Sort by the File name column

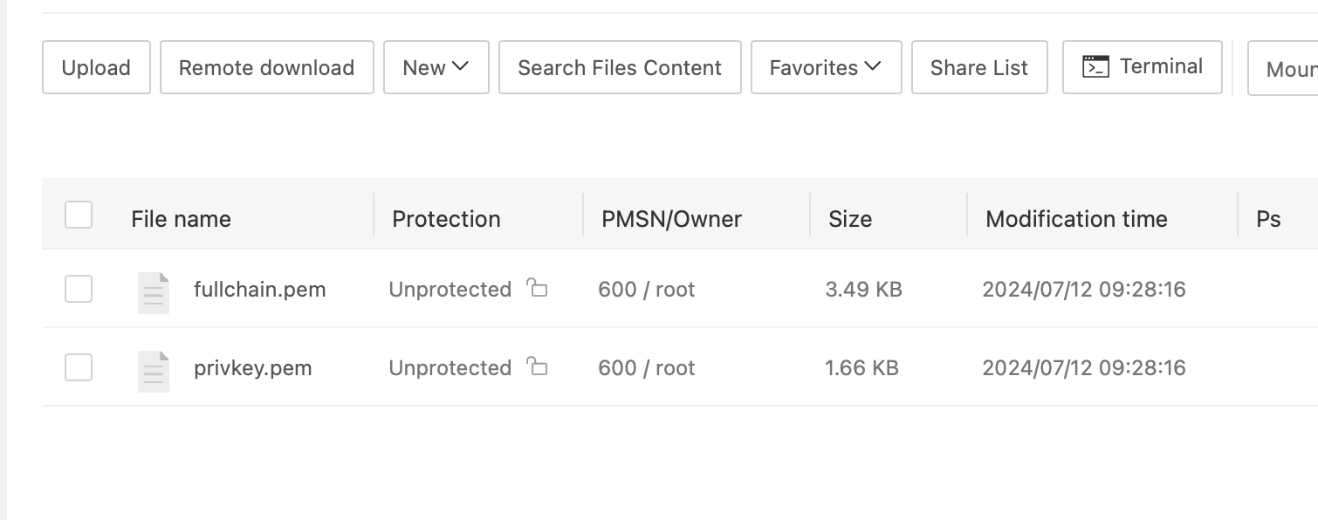[181, 219]
